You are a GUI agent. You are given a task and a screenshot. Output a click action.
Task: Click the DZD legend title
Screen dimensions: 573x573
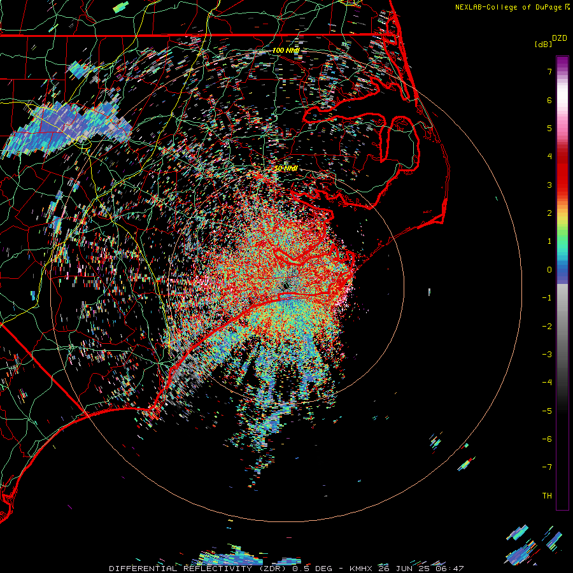click(560, 38)
